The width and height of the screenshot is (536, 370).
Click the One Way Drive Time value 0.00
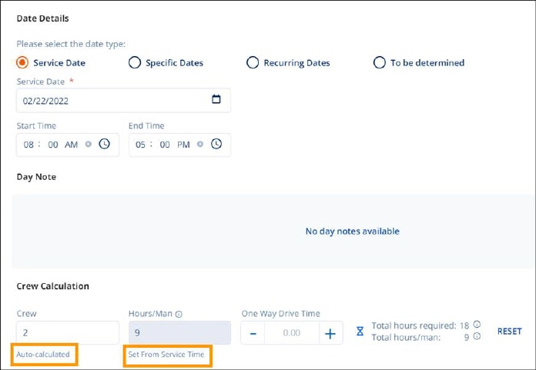[292, 333]
